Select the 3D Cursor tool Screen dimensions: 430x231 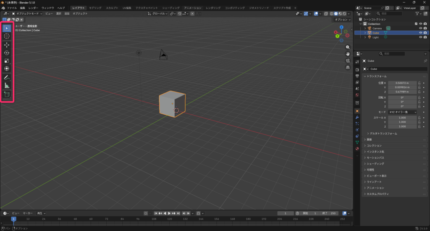7,36
